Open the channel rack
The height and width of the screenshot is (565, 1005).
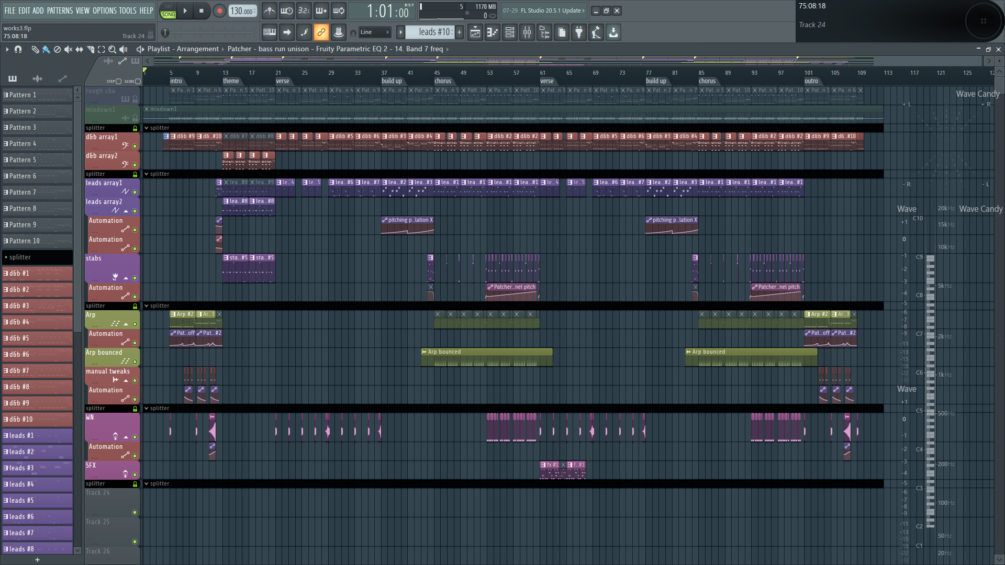[509, 32]
